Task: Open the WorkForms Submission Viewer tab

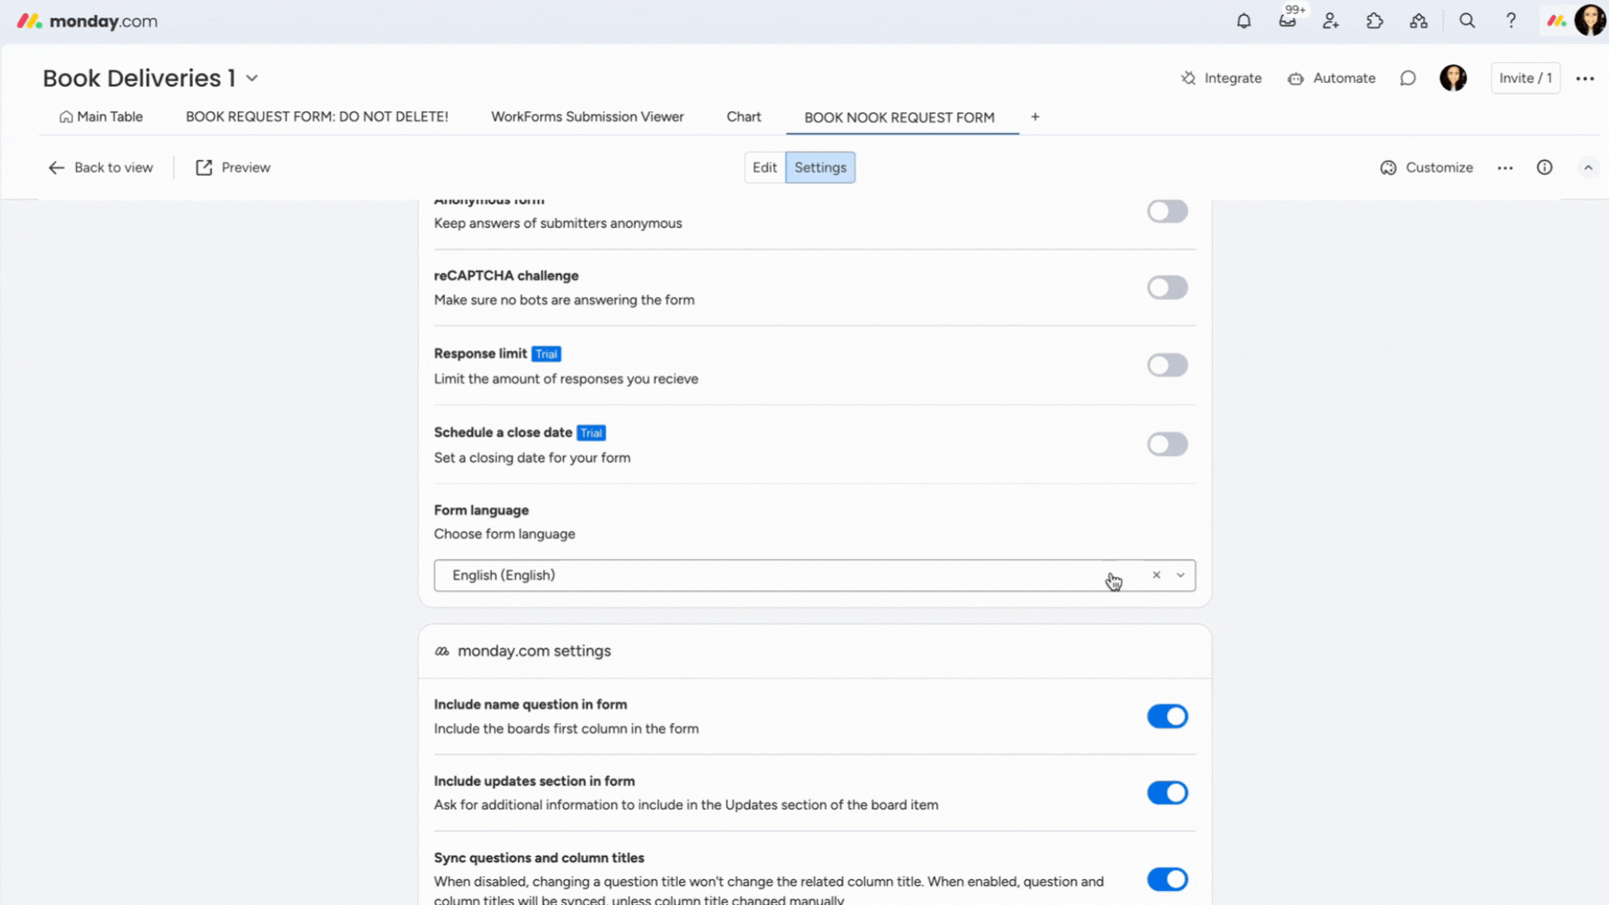Action: pyautogui.click(x=587, y=116)
